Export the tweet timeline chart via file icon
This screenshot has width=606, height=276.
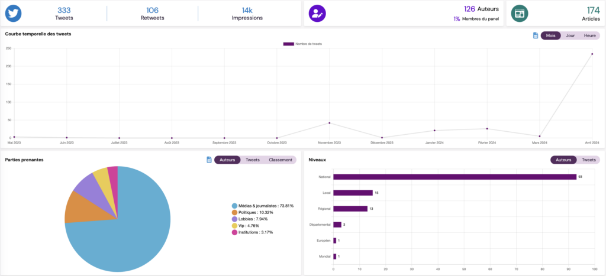point(536,35)
